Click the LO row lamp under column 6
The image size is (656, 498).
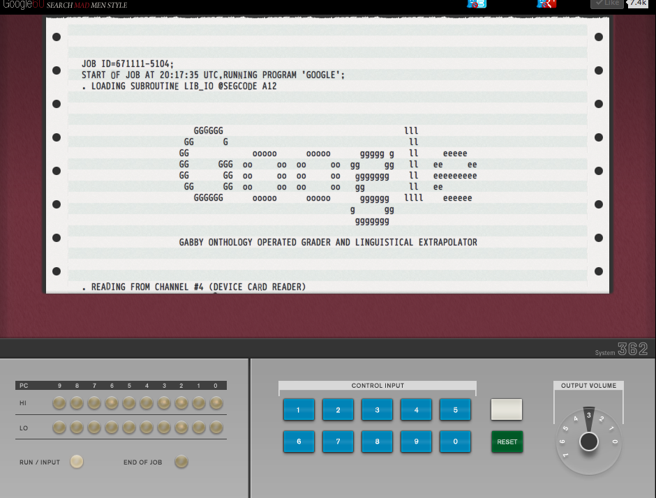tap(112, 427)
